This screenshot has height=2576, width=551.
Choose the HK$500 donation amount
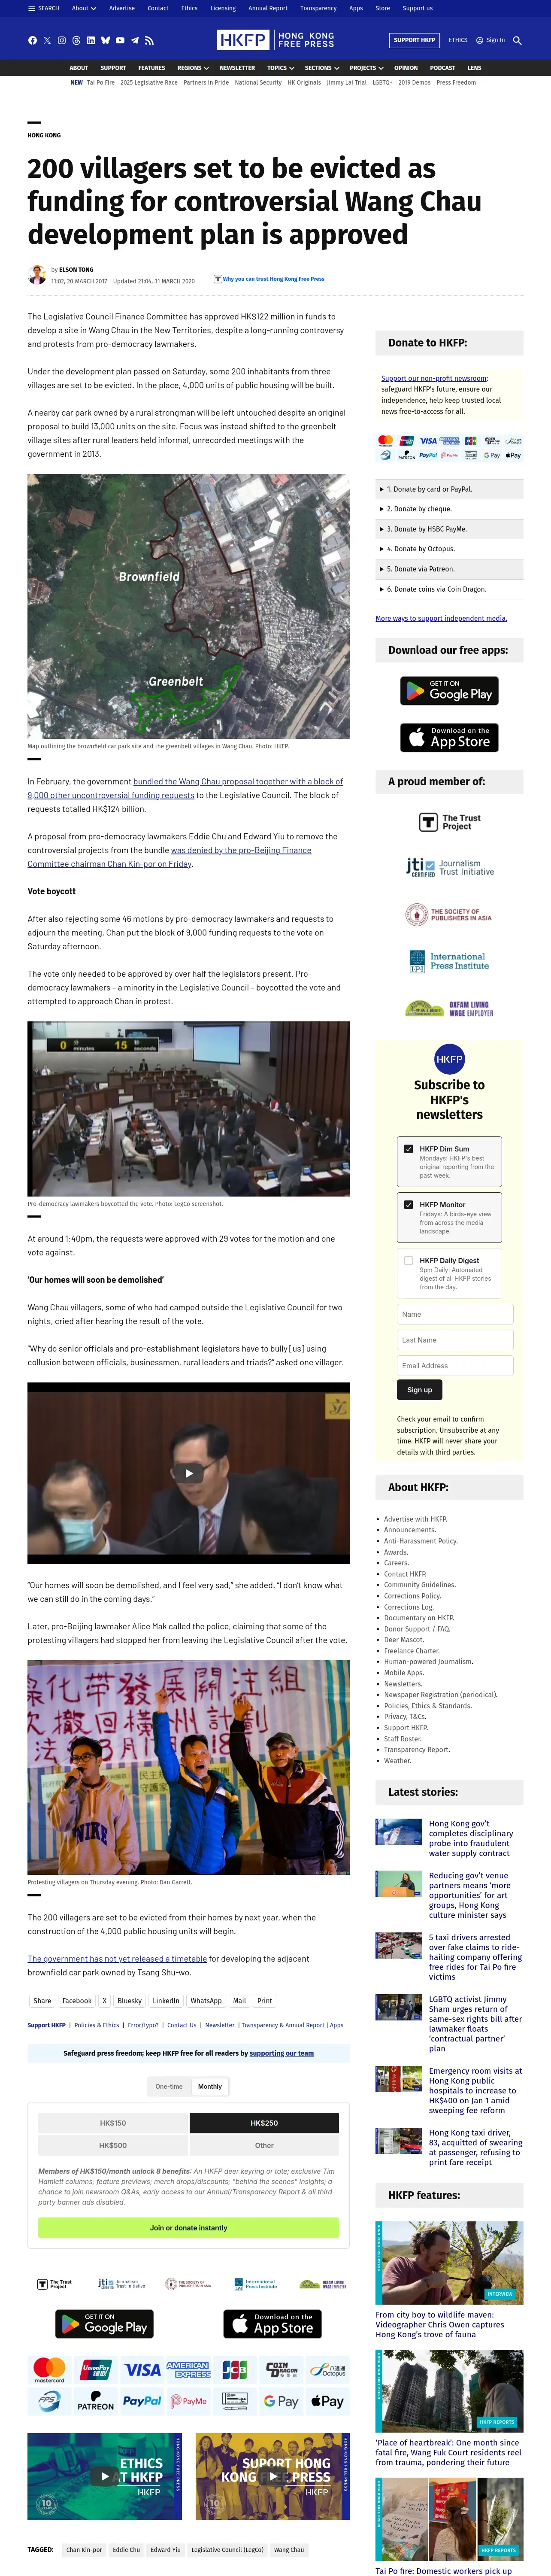point(113,2145)
